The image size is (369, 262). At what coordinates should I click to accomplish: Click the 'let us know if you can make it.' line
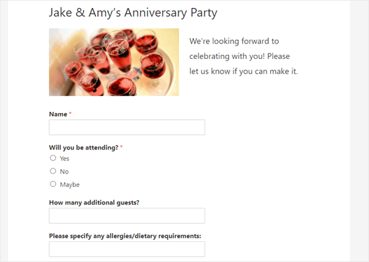pyautogui.click(x=244, y=71)
